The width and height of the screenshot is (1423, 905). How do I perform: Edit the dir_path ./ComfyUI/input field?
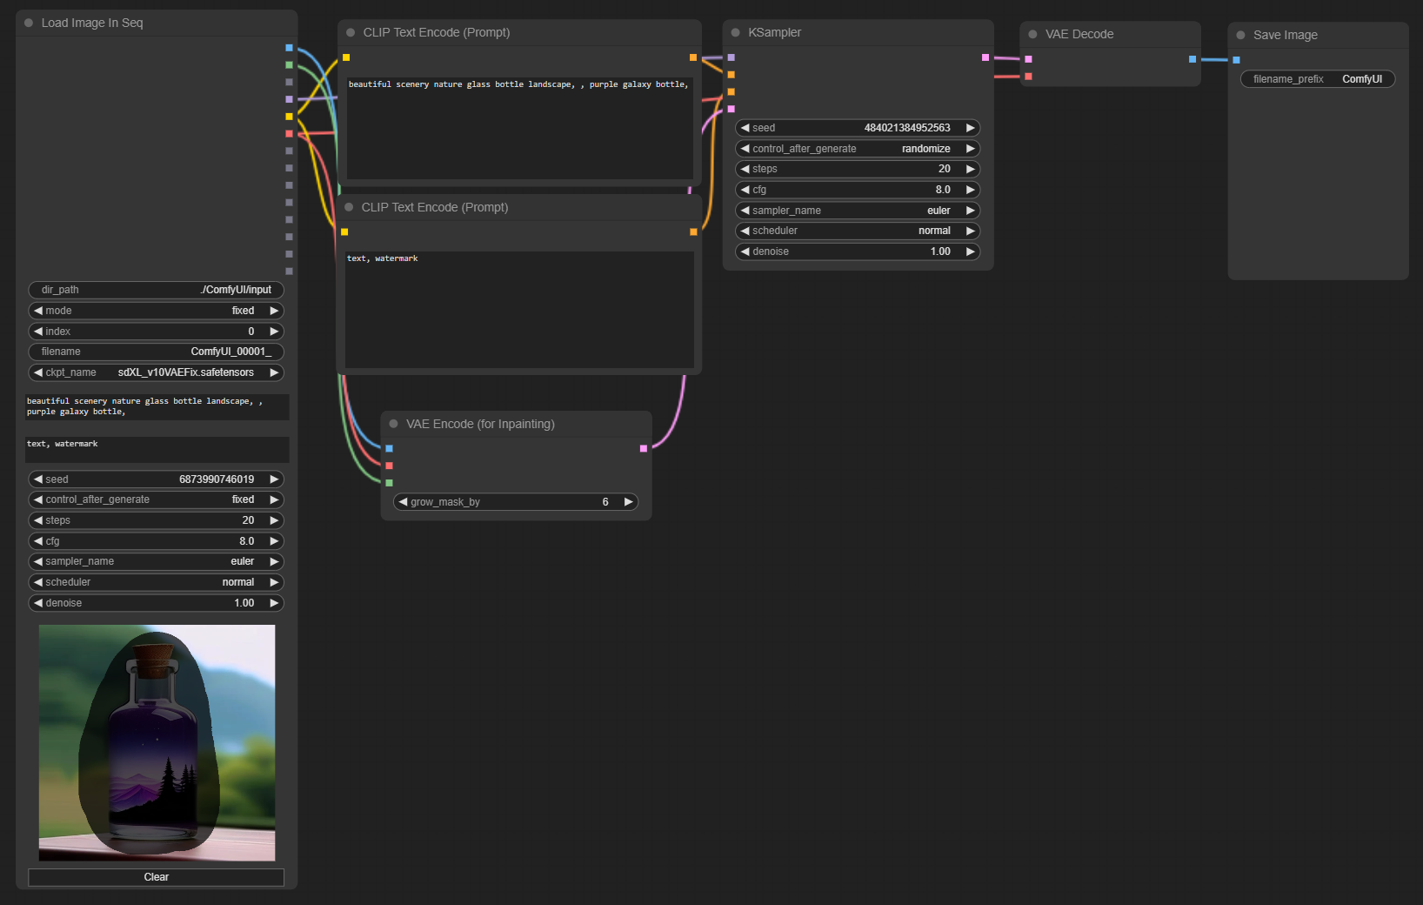(x=157, y=290)
